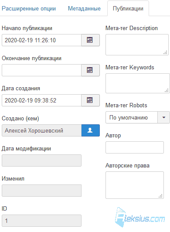Open calendar for Дата создания field
Viewport: 170px width, 232px height.
pos(90,100)
